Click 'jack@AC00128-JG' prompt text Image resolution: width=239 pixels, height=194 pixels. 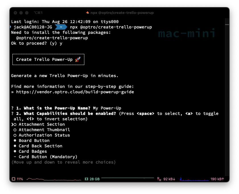33,27
